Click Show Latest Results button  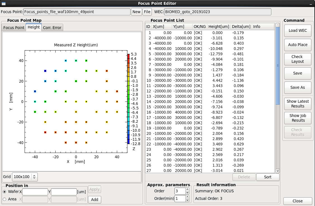pyautogui.click(x=298, y=104)
